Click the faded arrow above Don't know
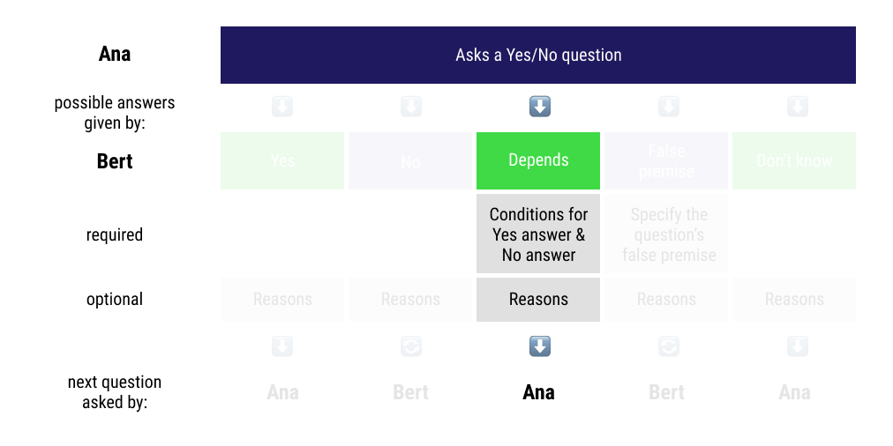This screenshot has width=893, height=446. click(x=797, y=107)
